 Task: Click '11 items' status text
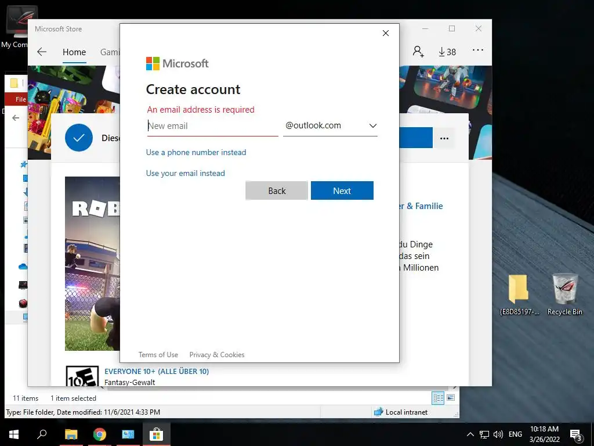(26, 398)
